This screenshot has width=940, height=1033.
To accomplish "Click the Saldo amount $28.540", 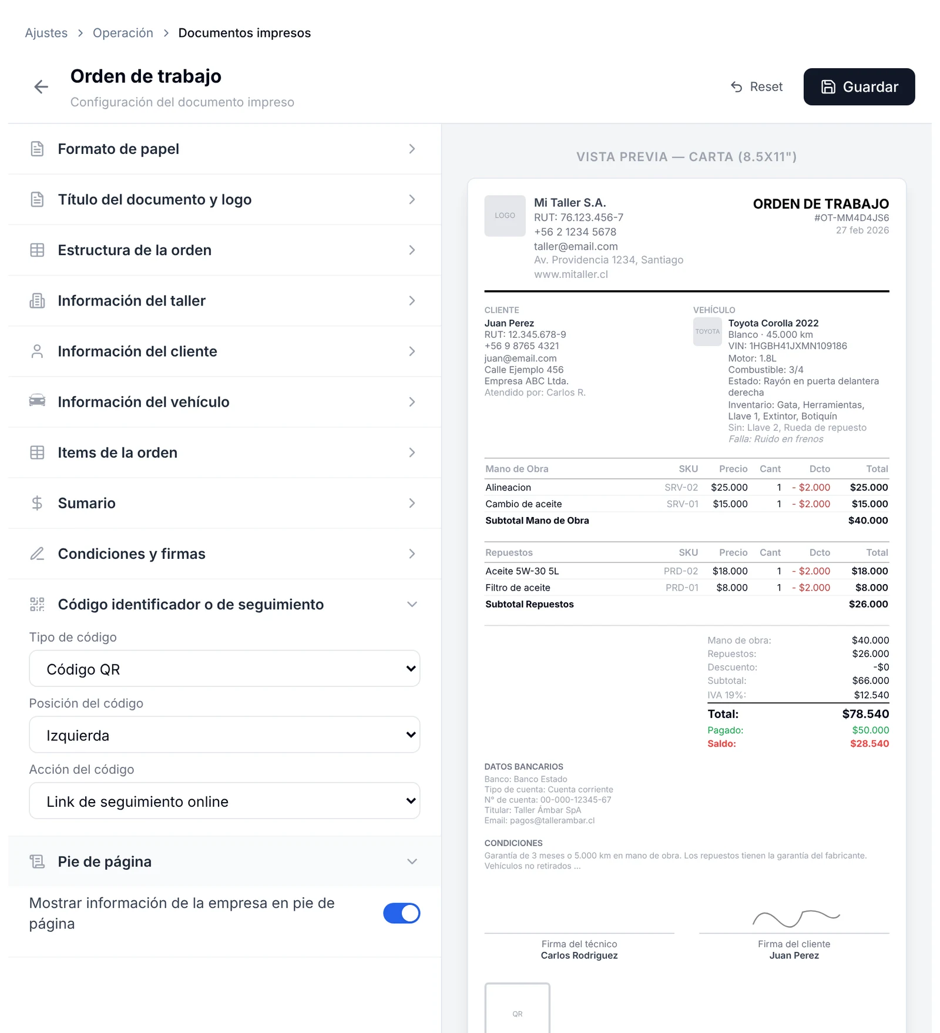I will point(869,744).
